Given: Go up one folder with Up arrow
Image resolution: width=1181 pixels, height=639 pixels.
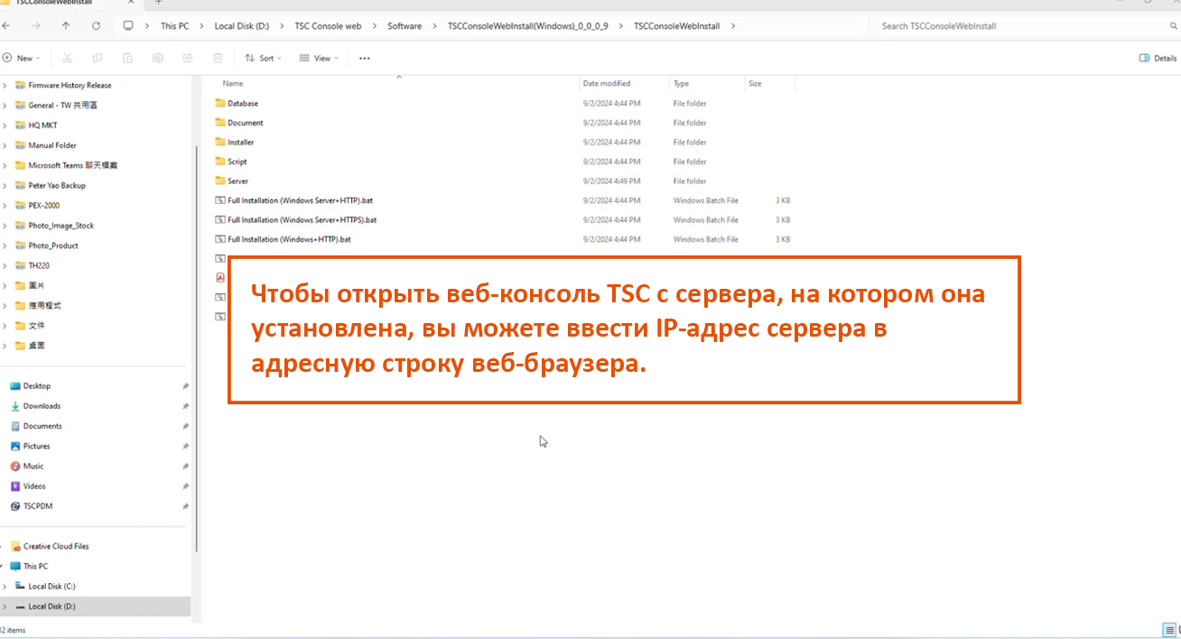Looking at the screenshot, I should (66, 26).
